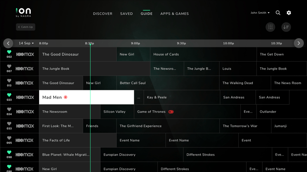The height and width of the screenshot is (172, 307).
Task: Select Friends on channel 033
Action: click(x=100, y=126)
